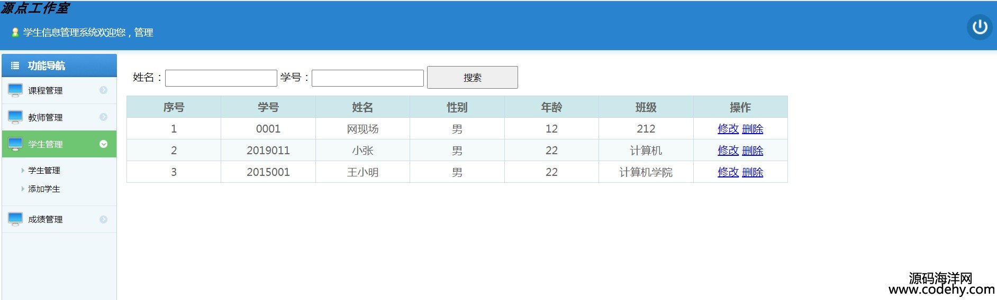The width and height of the screenshot is (997, 300).
Task: Open the 添加学生 submenu item
Action: [x=44, y=189]
